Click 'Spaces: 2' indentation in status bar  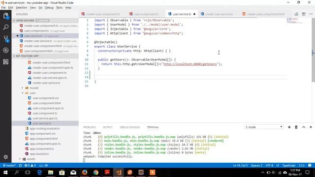(256, 165)
